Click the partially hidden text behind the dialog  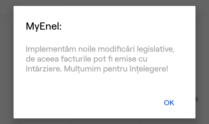[x=197, y=99]
